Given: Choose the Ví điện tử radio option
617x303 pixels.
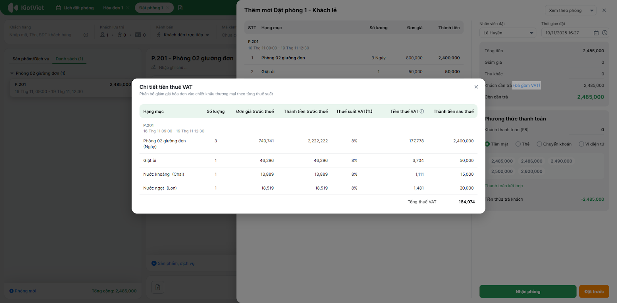Looking at the screenshot, I should [582, 144].
